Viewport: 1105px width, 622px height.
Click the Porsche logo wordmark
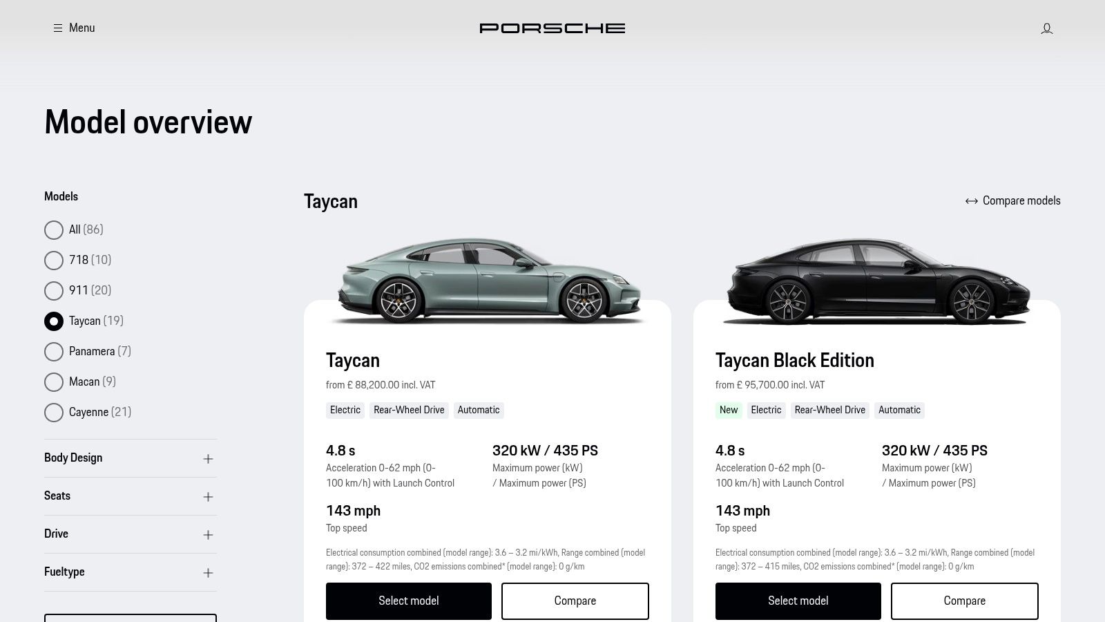click(x=552, y=28)
